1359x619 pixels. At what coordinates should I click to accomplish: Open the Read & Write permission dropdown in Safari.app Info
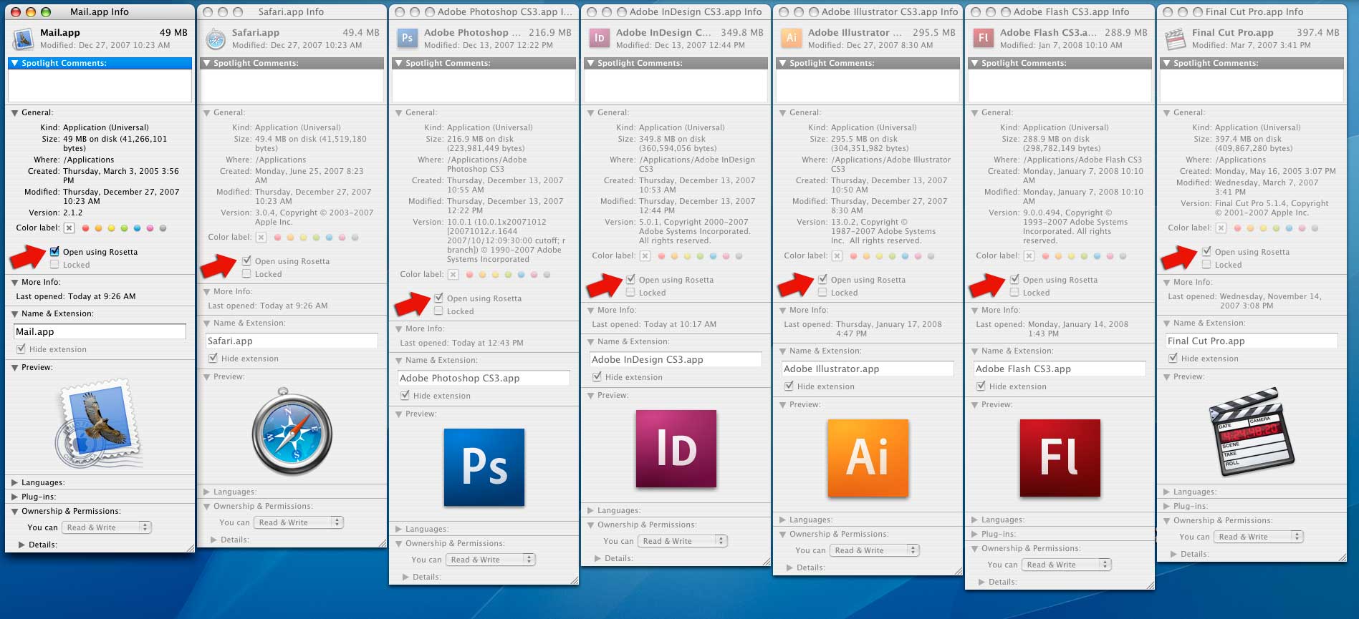coord(299,522)
